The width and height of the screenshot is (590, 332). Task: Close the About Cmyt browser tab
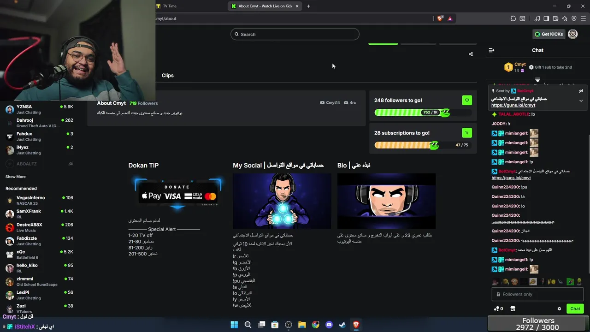(297, 6)
